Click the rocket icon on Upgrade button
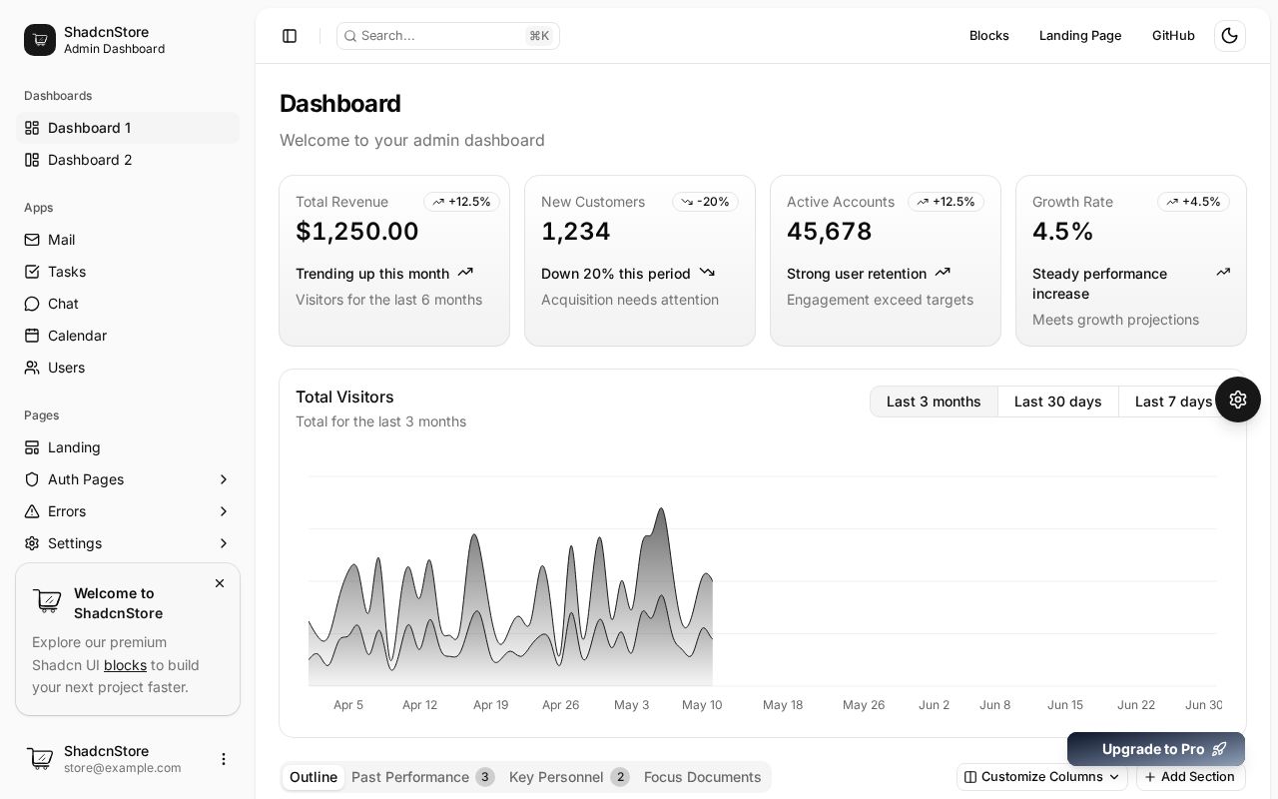Viewport: 1278px width, 799px height. click(x=1219, y=749)
